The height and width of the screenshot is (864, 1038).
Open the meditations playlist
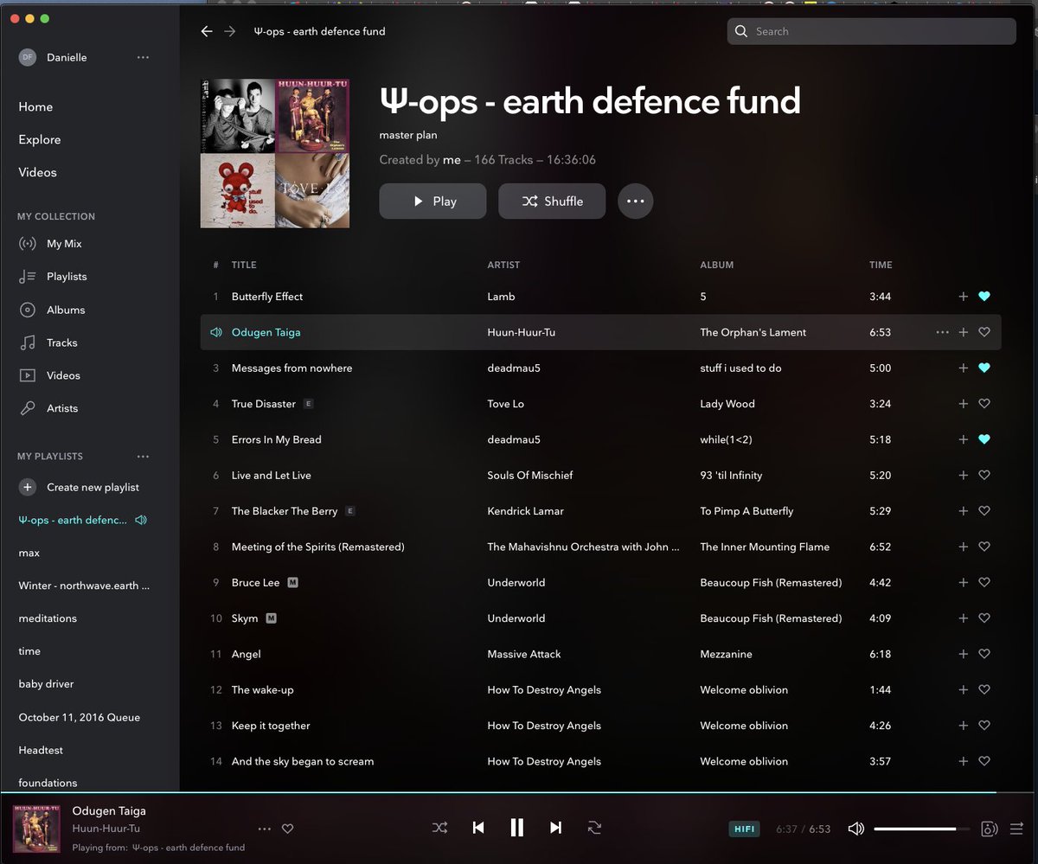pyautogui.click(x=48, y=618)
